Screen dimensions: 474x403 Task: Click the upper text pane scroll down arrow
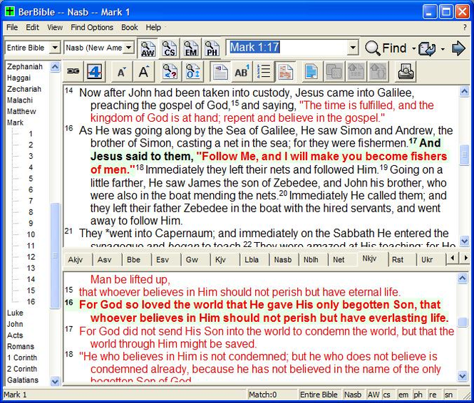point(464,241)
